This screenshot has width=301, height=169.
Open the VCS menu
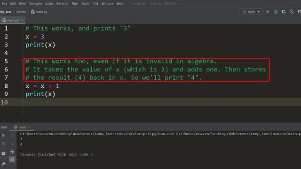click(x=95, y=3)
